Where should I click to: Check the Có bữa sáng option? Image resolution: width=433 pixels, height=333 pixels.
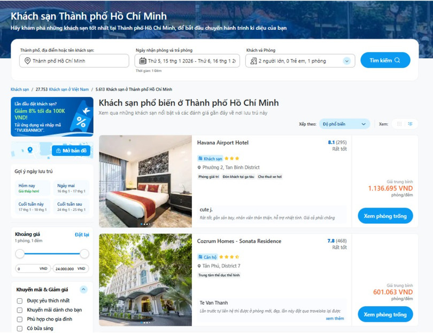click(20, 329)
